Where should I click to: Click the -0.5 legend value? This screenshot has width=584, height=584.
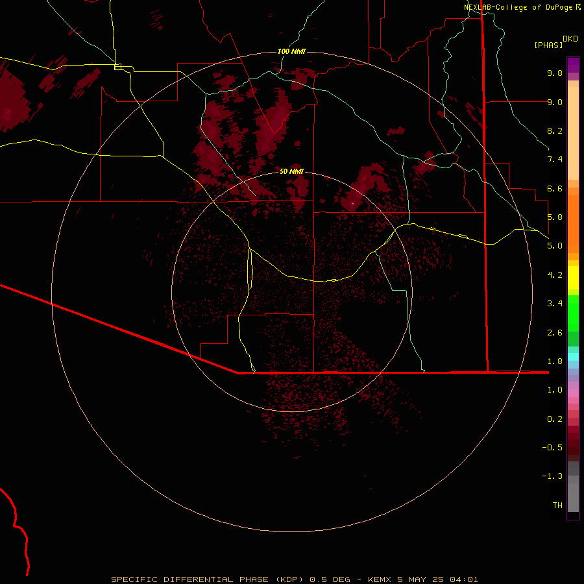click(552, 448)
